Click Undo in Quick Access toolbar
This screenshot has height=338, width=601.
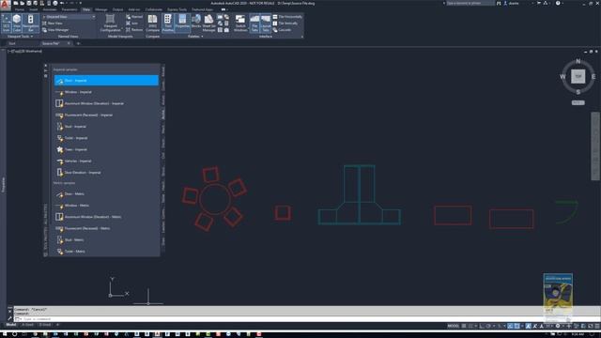click(62, 3)
